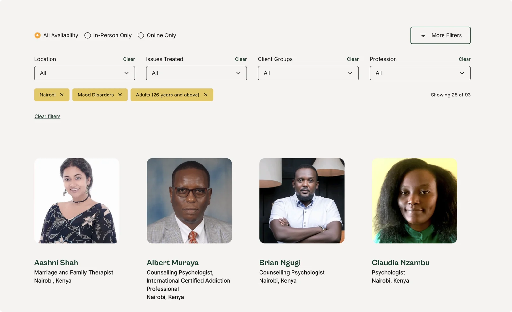
Task: Expand the Profession dropdown
Action: click(x=420, y=73)
